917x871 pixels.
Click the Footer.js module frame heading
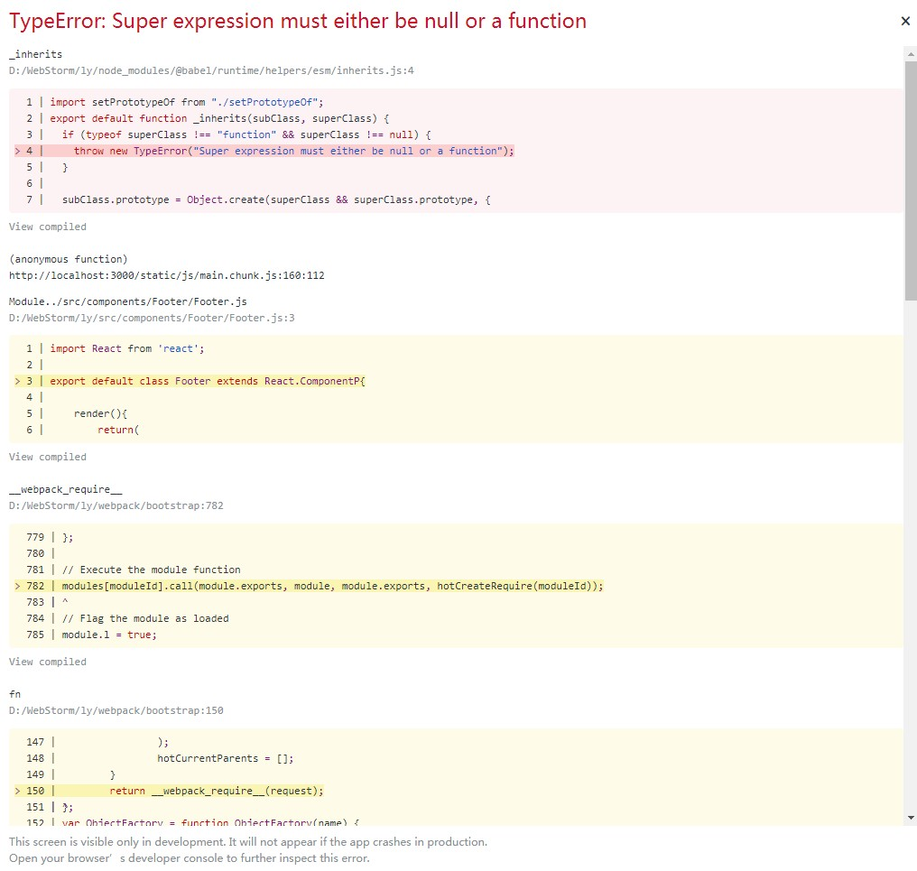click(129, 301)
